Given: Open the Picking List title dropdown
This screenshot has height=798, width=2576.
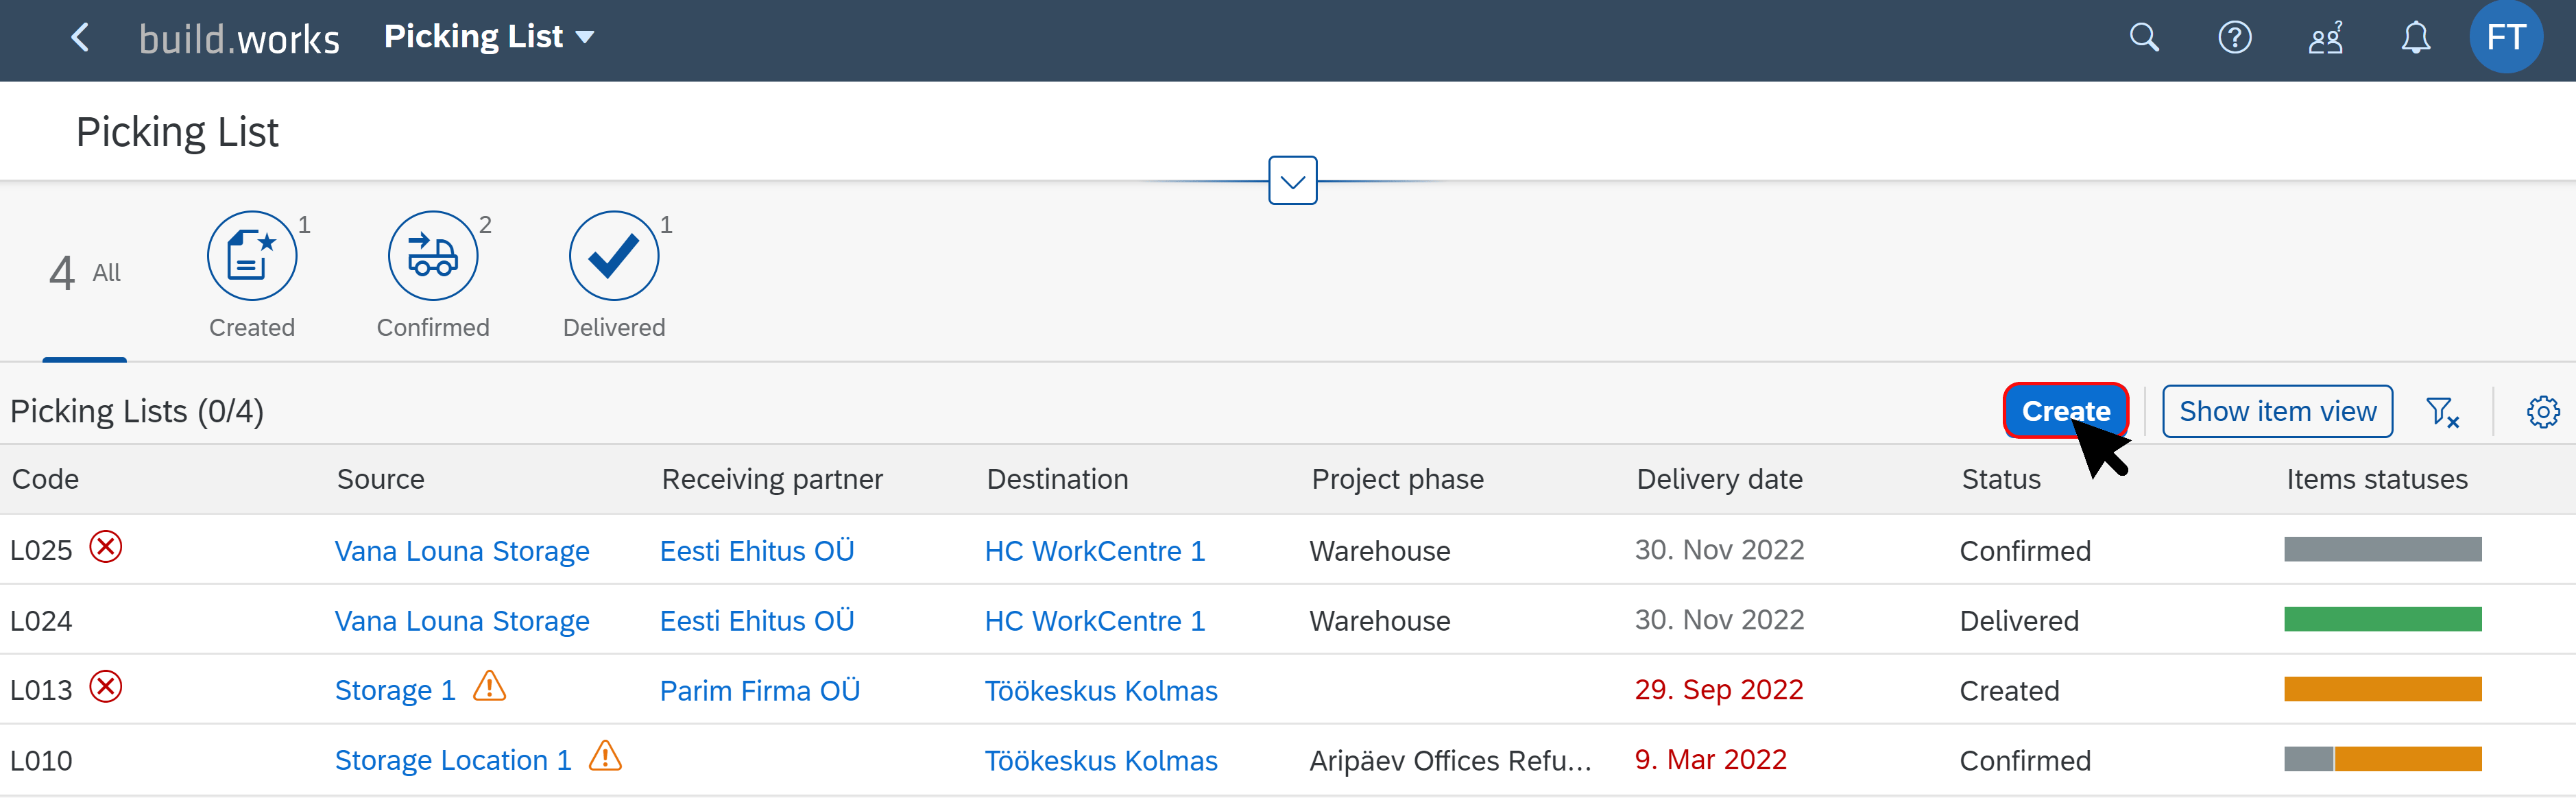Looking at the screenshot, I should [x=489, y=37].
